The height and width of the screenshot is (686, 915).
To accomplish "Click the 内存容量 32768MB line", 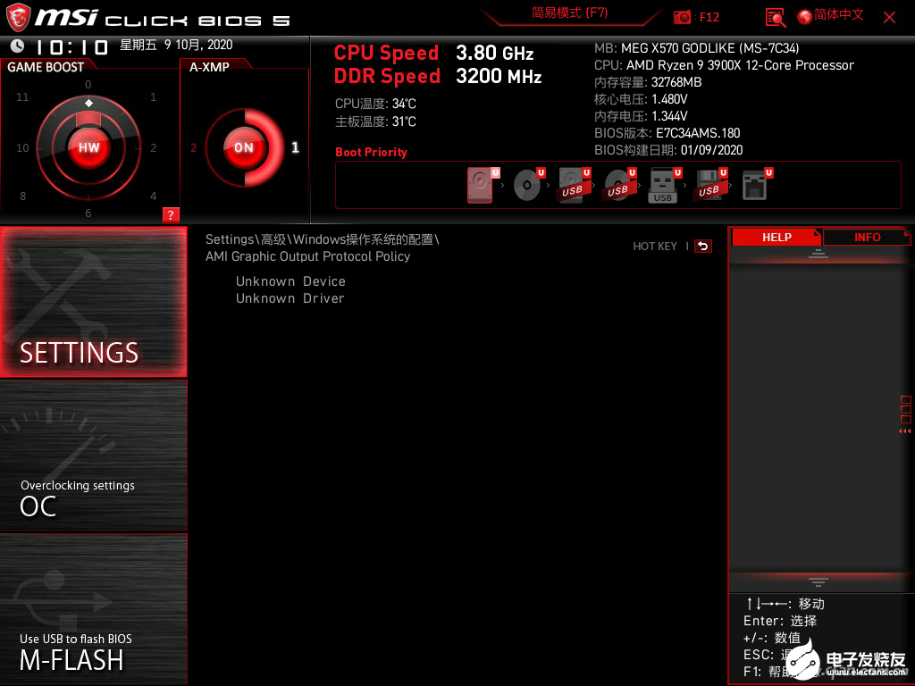I will point(648,82).
